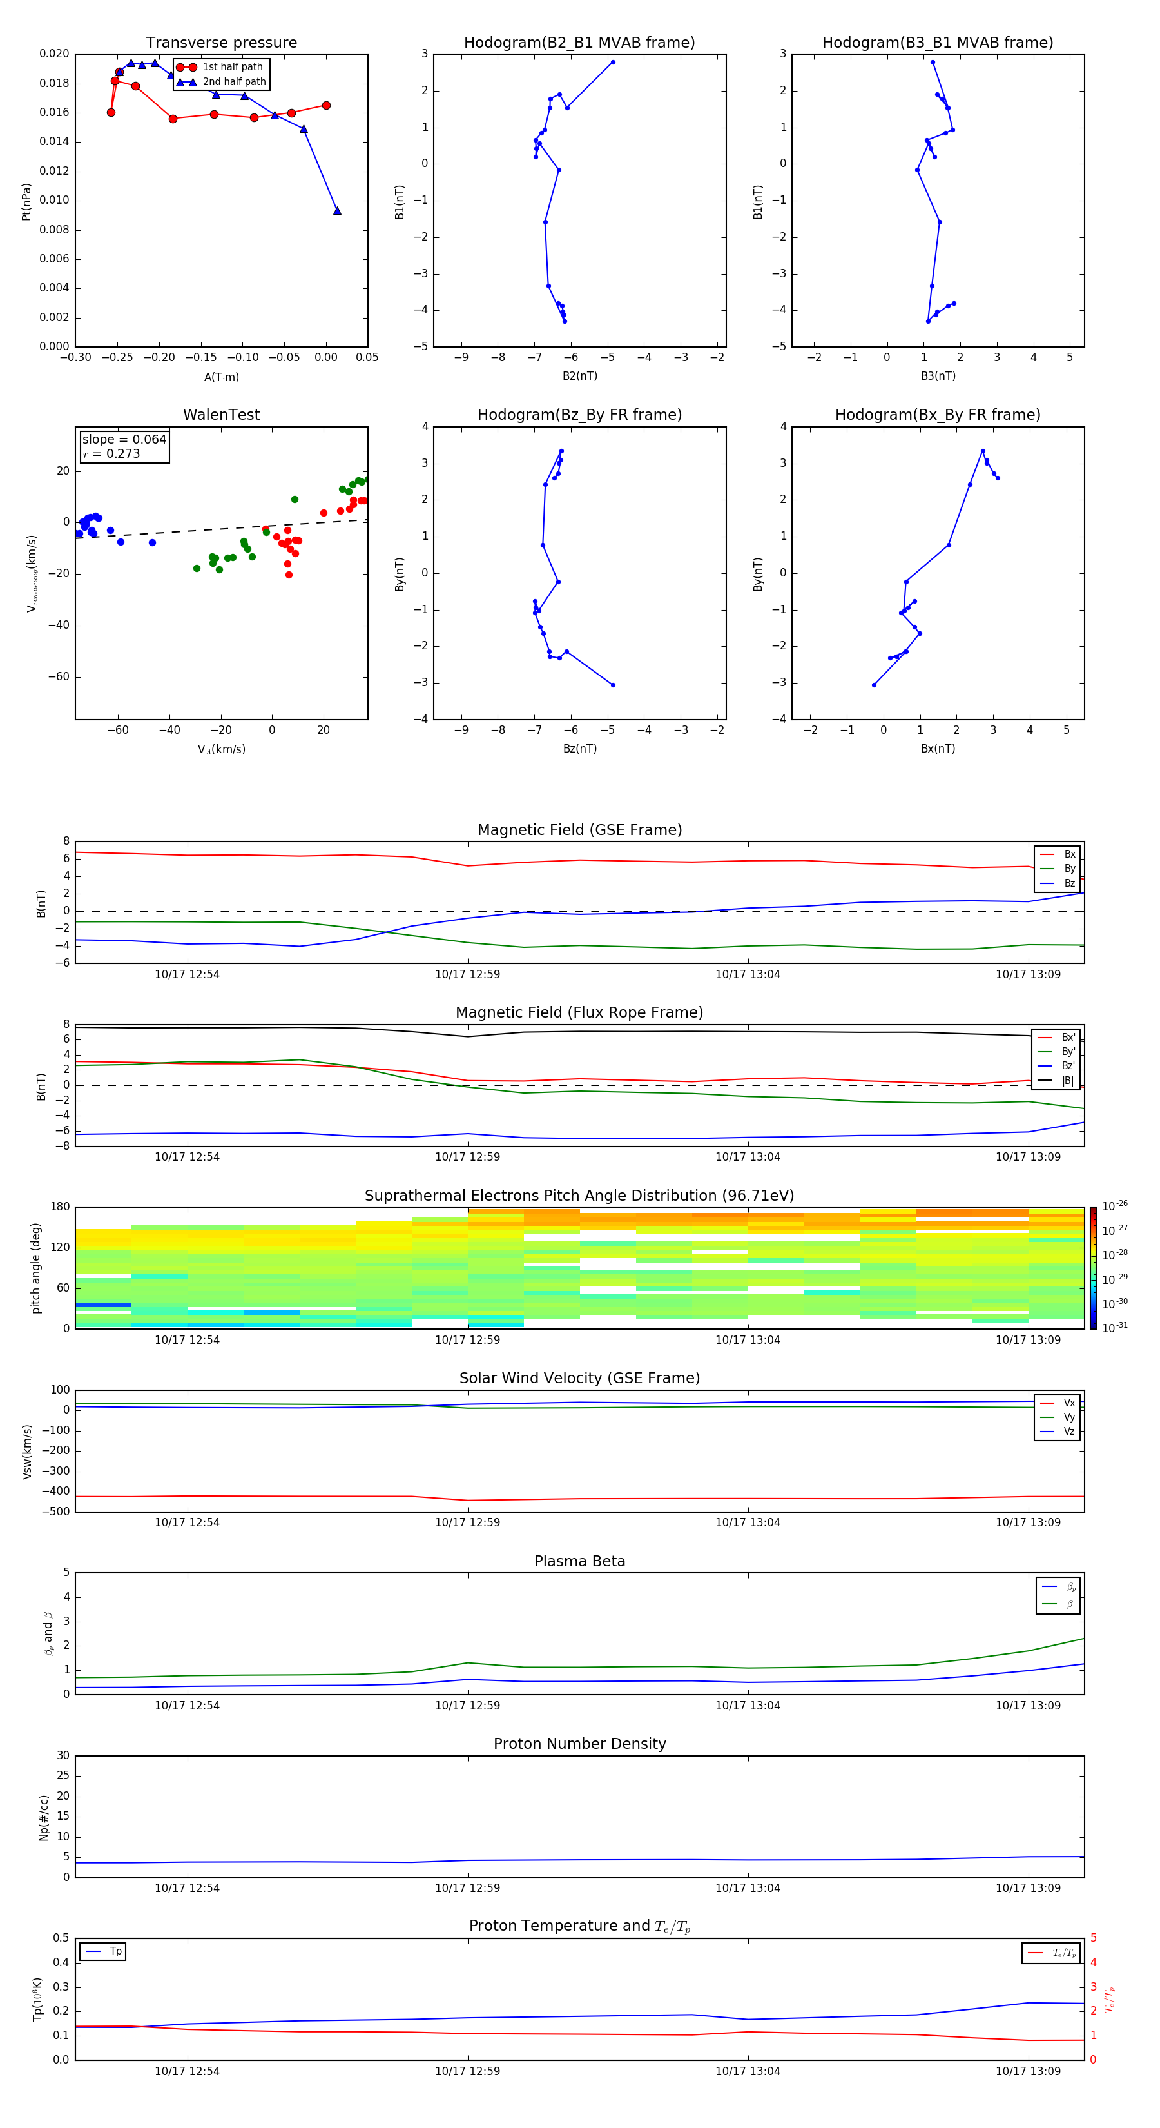Viewport: 1160px width, 2128px height.
Task: Click the 'slope = 0.064' annotation
Action: (x=124, y=440)
